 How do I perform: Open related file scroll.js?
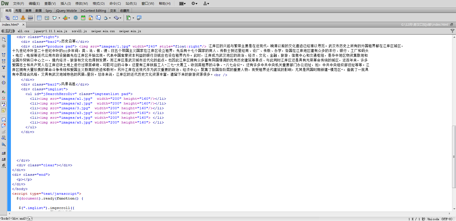[x=79, y=31]
